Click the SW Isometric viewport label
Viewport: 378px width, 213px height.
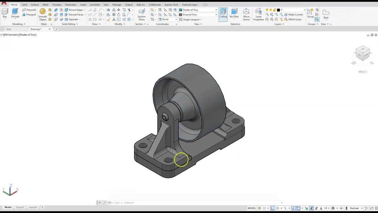(x=11, y=35)
